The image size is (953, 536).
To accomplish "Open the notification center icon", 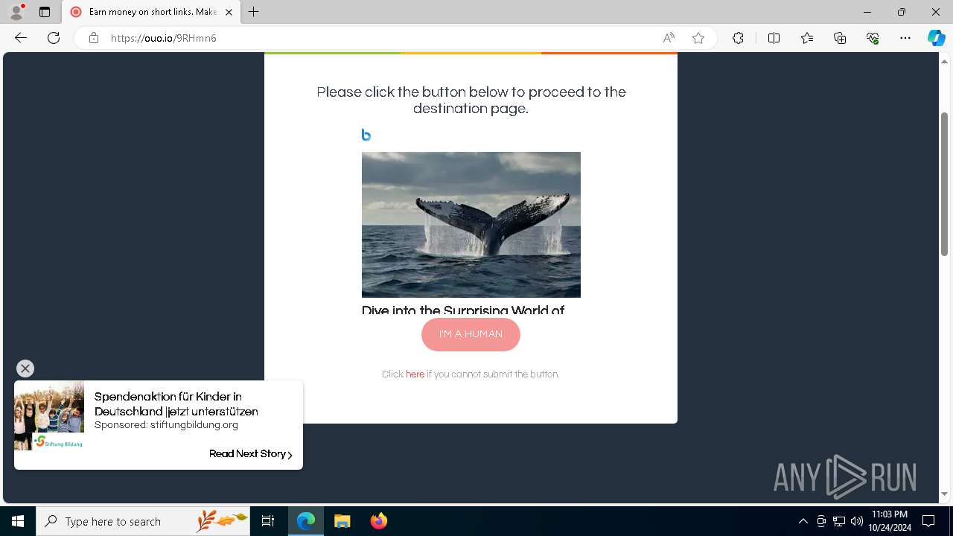I will (x=928, y=521).
